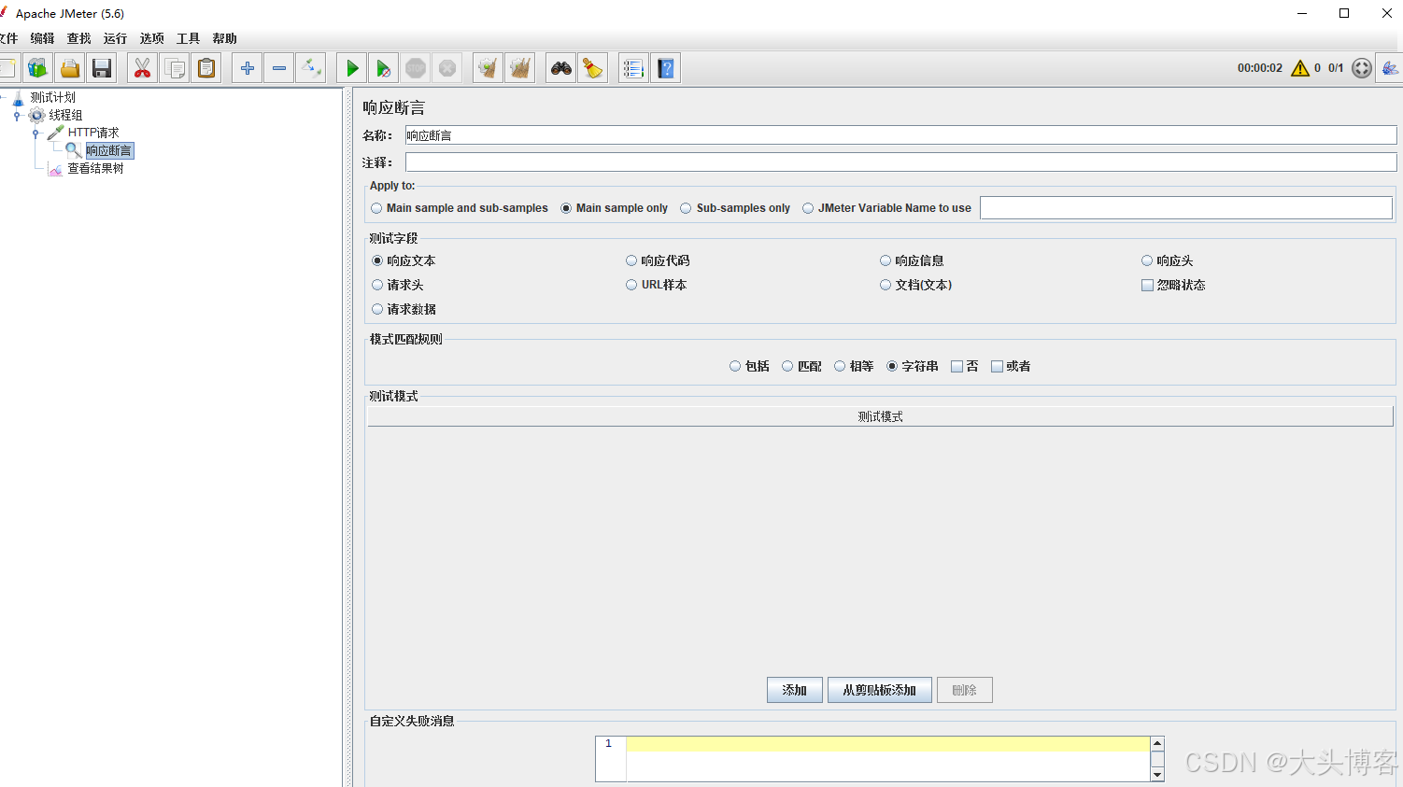Start test without pauses icon
This screenshot has width=1403, height=787.
point(383,68)
